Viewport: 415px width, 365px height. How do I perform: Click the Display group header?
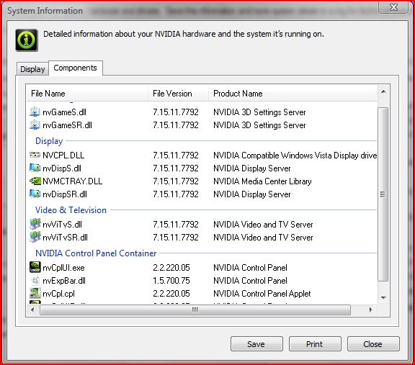(49, 141)
